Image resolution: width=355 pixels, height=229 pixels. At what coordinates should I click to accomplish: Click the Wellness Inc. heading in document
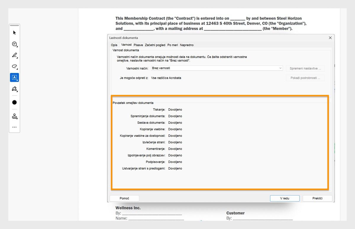[128, 208]
